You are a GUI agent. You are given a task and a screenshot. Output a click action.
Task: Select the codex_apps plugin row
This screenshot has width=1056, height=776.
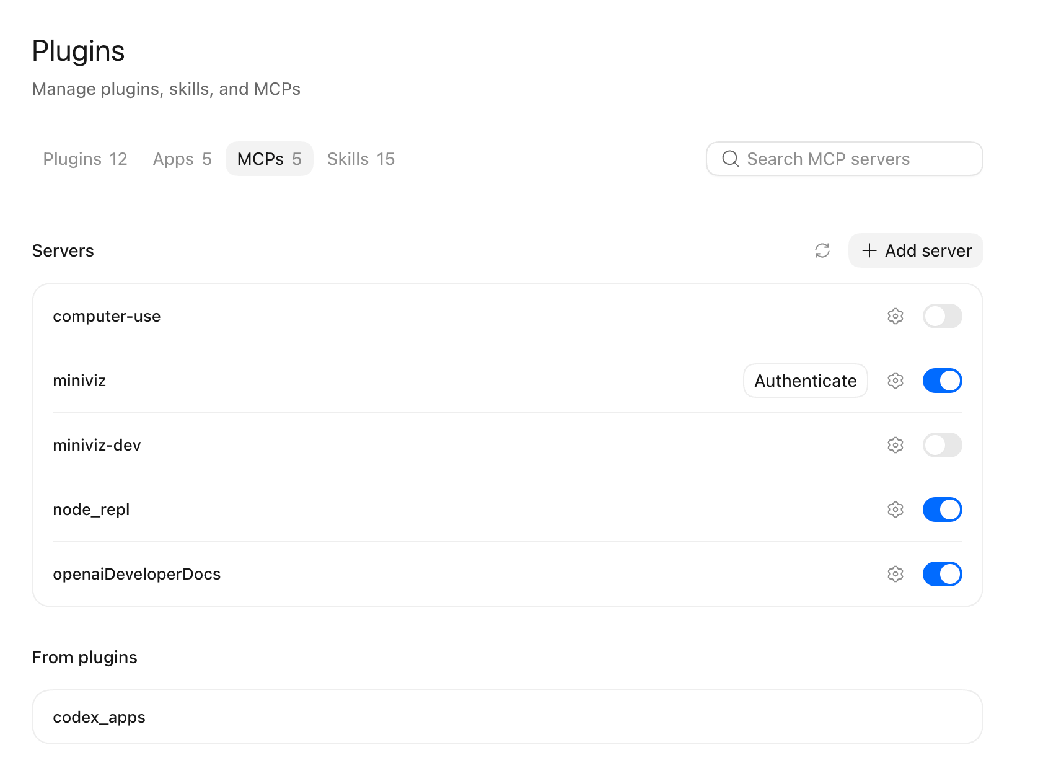(x=507, y=717)
